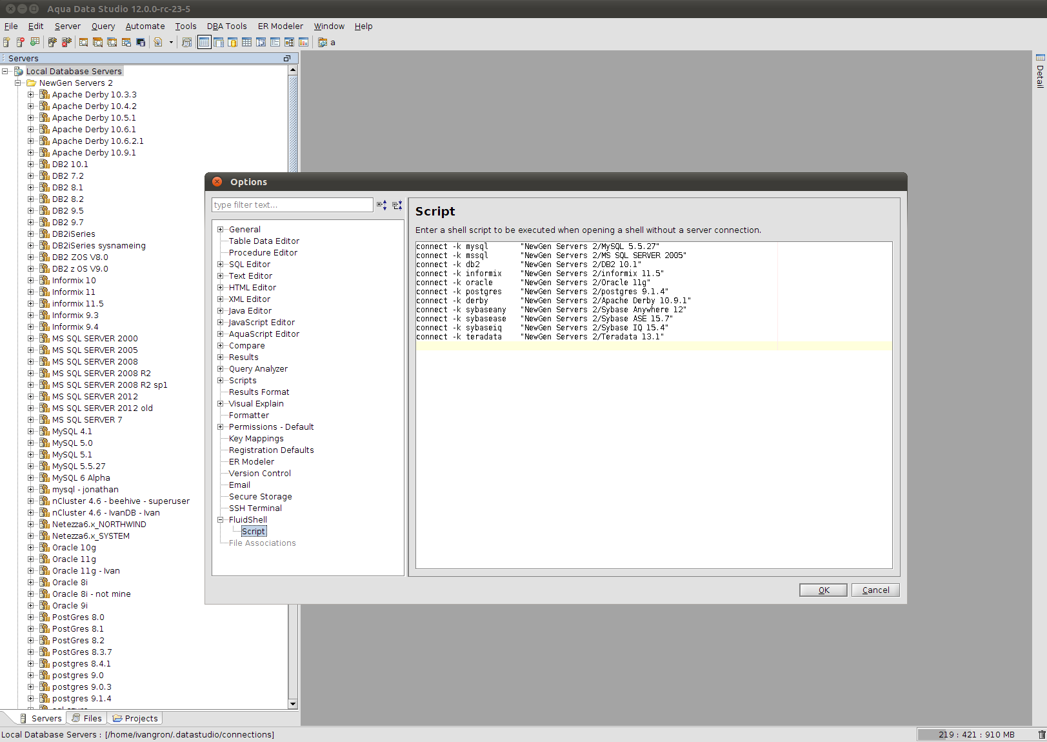Restore the Servers panel via its header icon
Screen dimensions: 1047x742
(x=287, y=58)
